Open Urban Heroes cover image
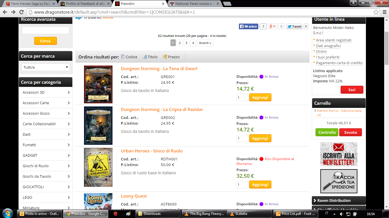Screen dimensions: 389x218 (98, 167)
